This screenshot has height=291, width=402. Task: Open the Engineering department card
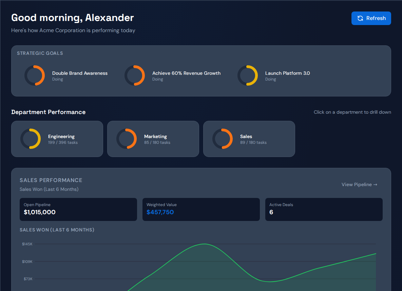coord(57,139)
